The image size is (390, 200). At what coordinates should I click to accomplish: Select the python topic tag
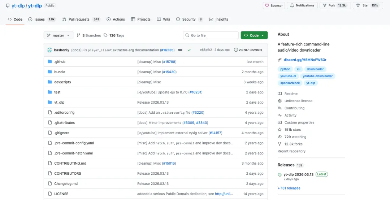[x=285, y=69]
